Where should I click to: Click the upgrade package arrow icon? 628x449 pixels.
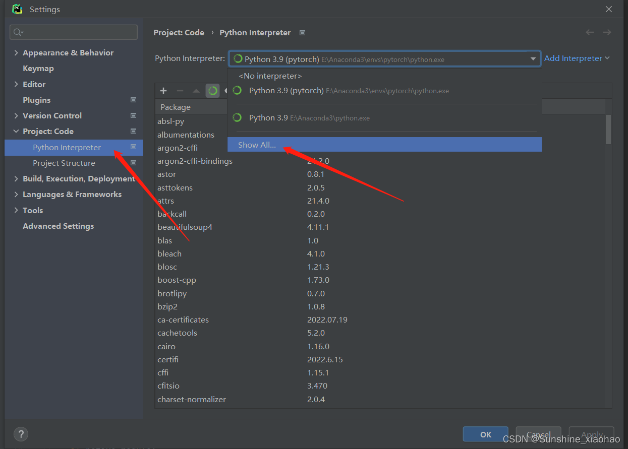click(x=196, y=91)
